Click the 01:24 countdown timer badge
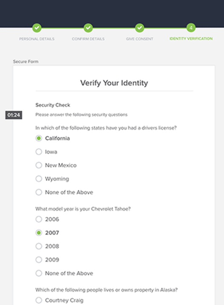 coord(14,115)
